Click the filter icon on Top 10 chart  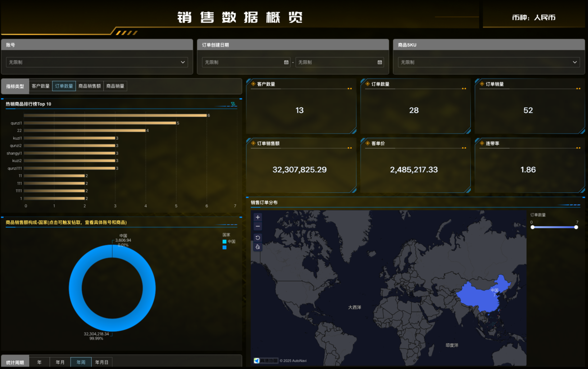[233, 104]
